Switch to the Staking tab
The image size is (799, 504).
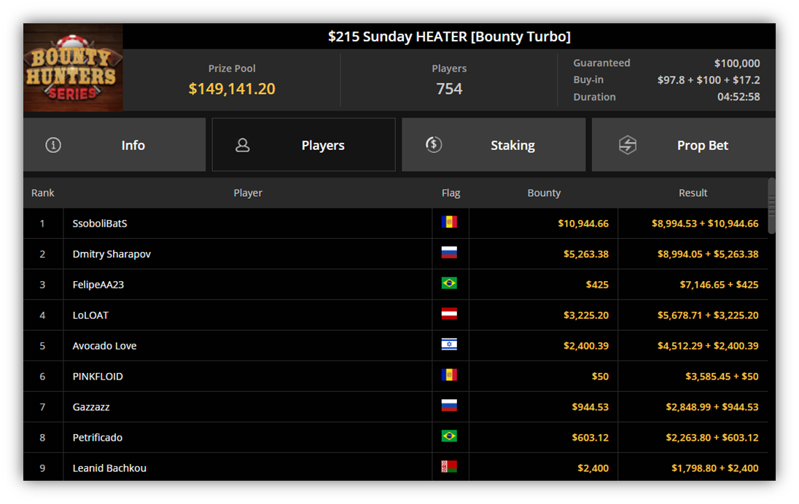coord(494,145)
